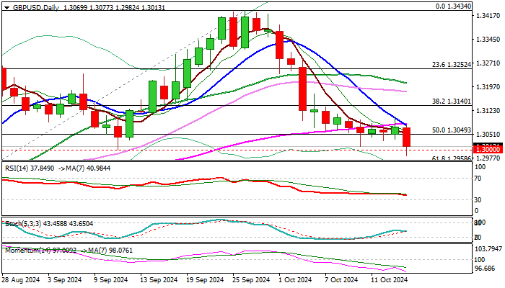Click the Momentum ->MA(7) 98.0761 value
Viewport: 505px width, 288px height.
click(x=106, y=251)
